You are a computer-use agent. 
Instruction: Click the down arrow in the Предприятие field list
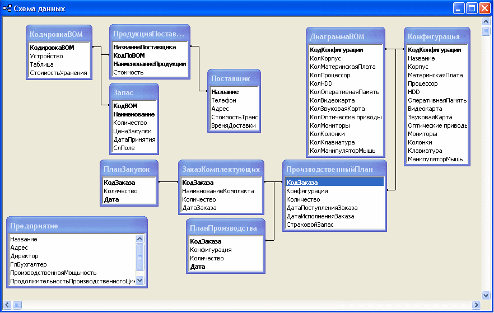click(x=140, y=280)
